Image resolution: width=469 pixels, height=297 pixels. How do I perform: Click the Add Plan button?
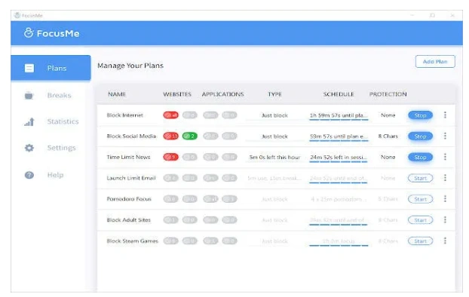click(x=435, y=62)
